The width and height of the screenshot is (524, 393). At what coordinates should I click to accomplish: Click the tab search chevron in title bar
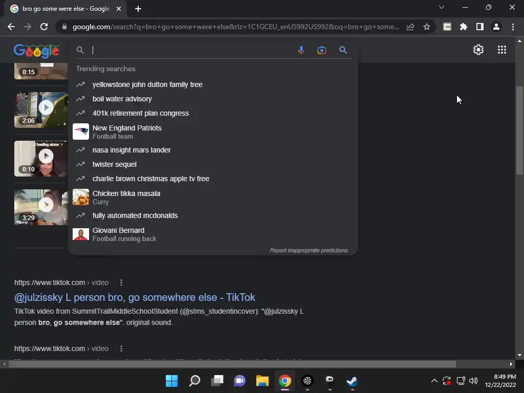tap(442, 7)
